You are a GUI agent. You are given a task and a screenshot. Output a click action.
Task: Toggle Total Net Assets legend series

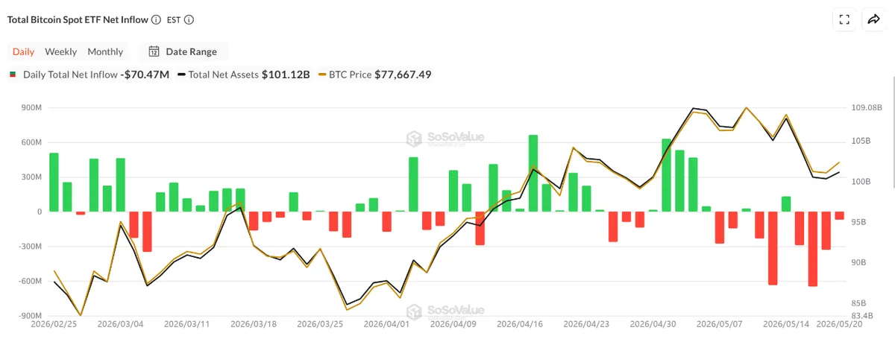243,75
